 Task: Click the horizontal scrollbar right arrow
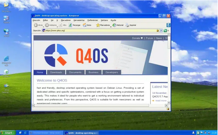click(x=166, y=105)
